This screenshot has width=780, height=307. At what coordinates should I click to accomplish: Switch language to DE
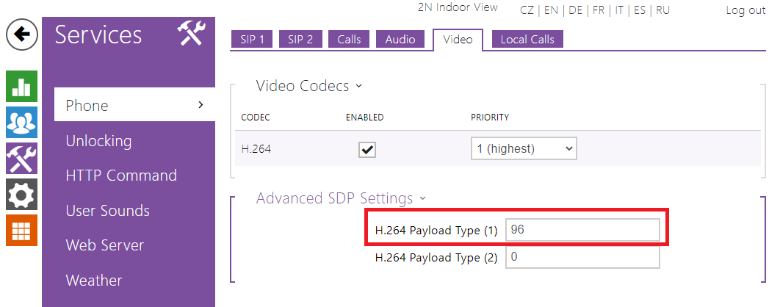[575, 10]
